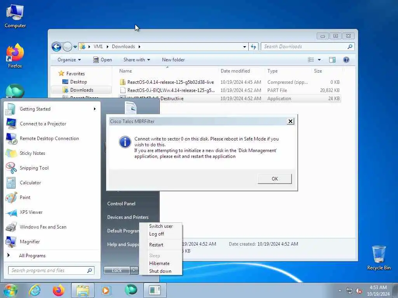Screen dimensions: 398x298
Task: Click the taskbar clock
Action: [378, 291]
